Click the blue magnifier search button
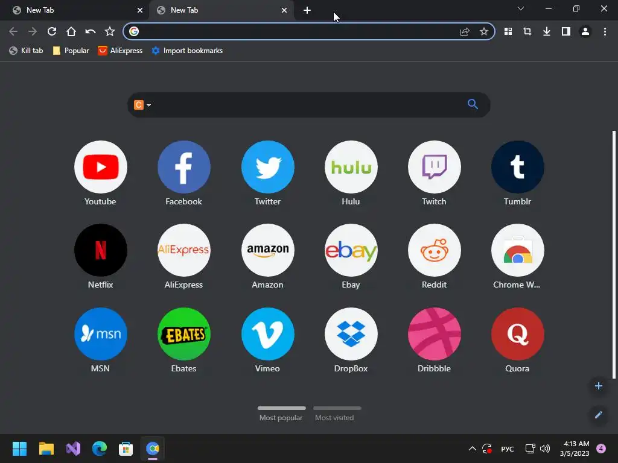Viewport: 618px width, 463px height. (x=473, y=104)
